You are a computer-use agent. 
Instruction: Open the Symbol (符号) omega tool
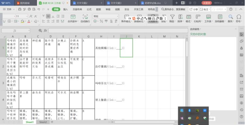tap(239, 19)
